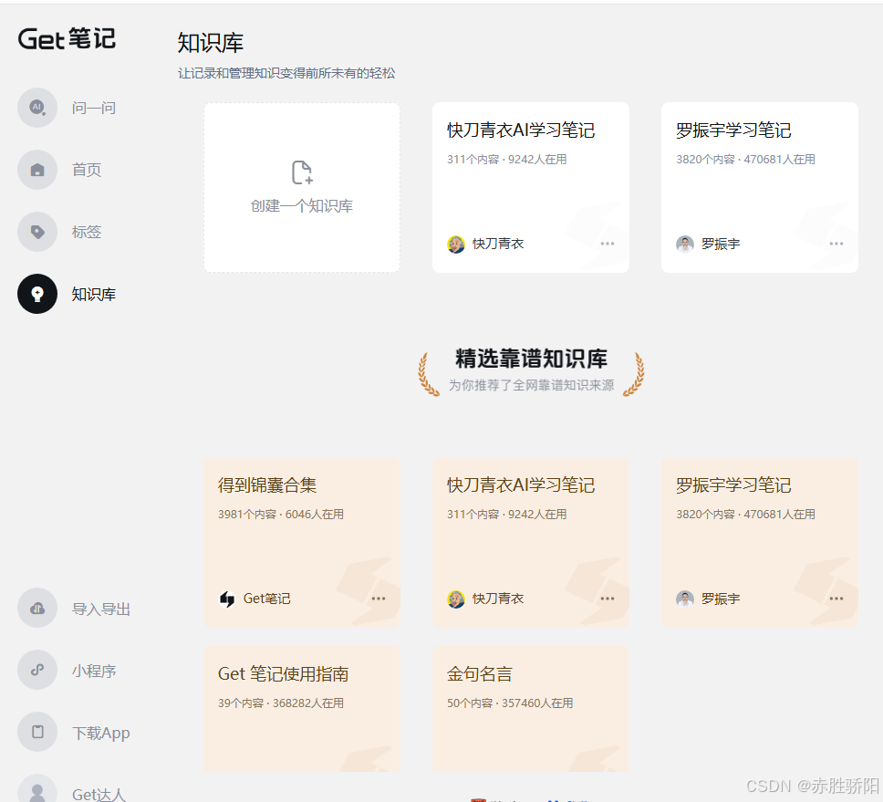Open 标签 in sidebar
Screen dimensions: 883x802
86,232
